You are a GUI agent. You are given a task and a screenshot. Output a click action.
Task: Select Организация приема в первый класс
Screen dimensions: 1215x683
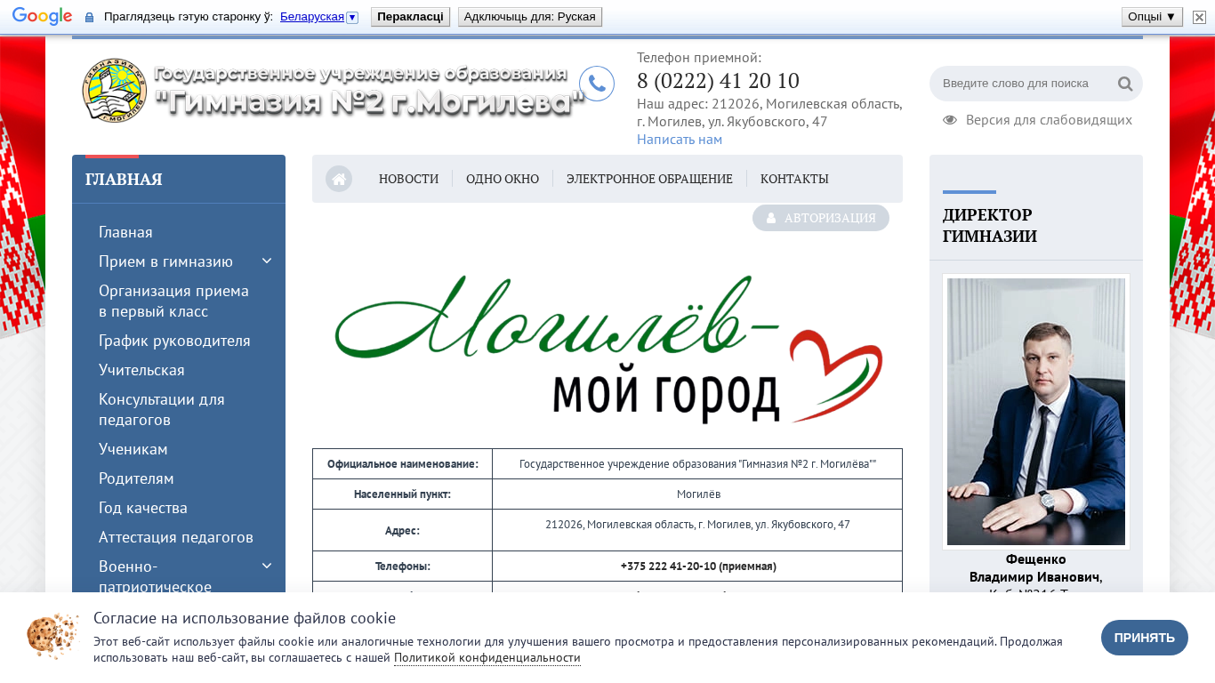(x=173, y=301)
